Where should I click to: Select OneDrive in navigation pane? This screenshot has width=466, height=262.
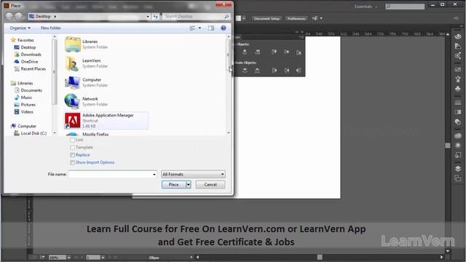(26, 61)
